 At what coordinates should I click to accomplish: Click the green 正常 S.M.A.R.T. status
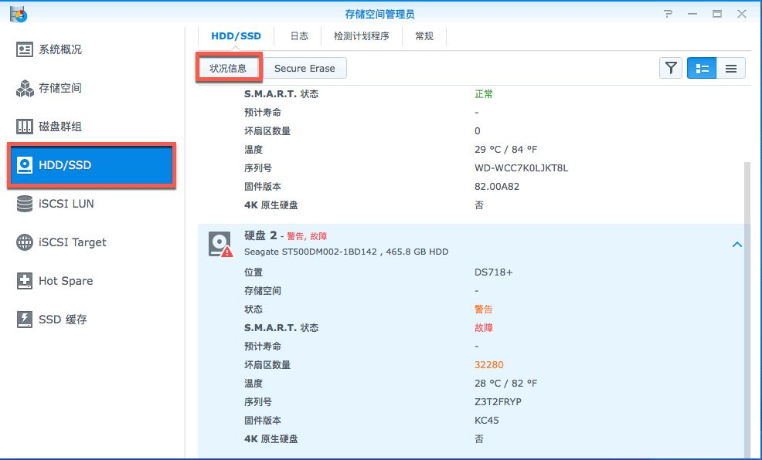(x=484, y=94)
